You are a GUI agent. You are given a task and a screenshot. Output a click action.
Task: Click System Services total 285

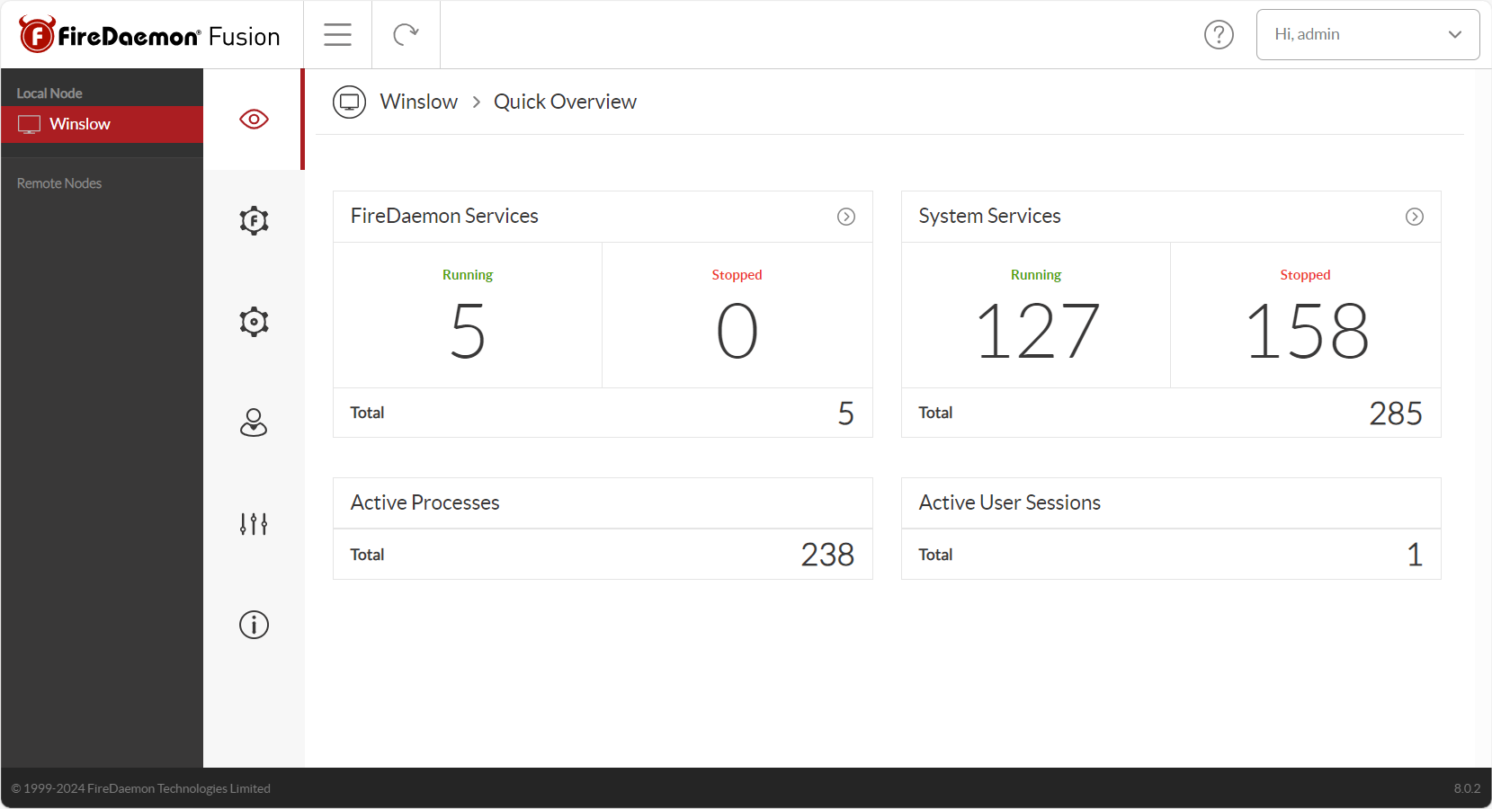[x=1396, y=413]
